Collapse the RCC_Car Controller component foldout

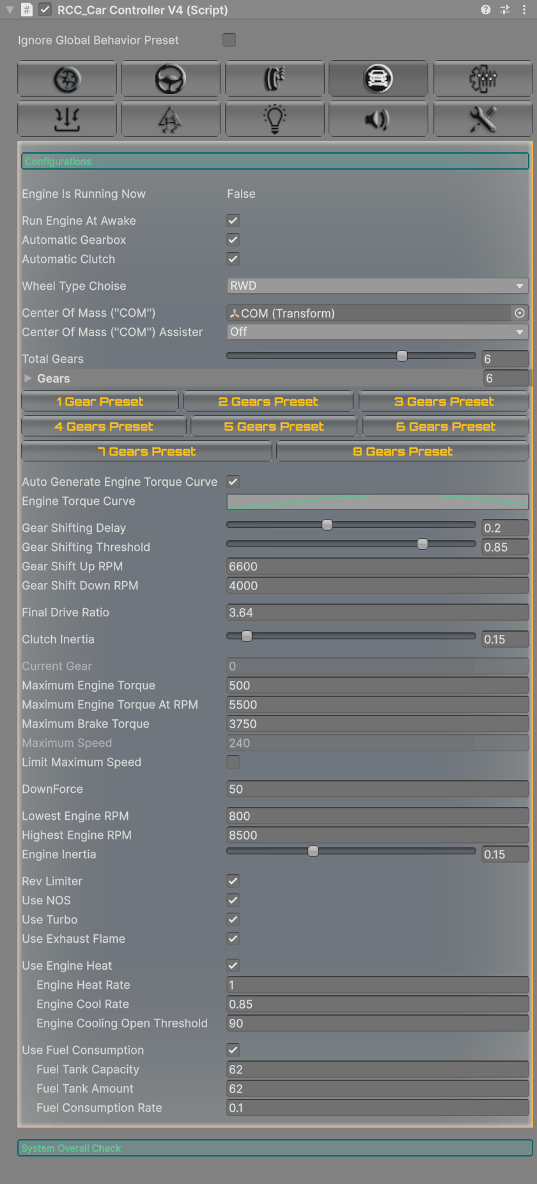(10, 10)
